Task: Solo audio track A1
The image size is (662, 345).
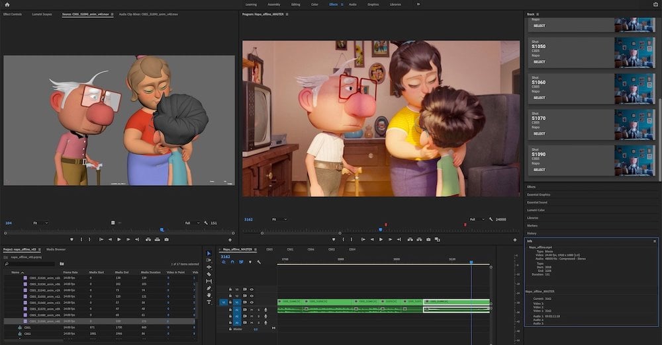Action: click(x=258, y=310)
